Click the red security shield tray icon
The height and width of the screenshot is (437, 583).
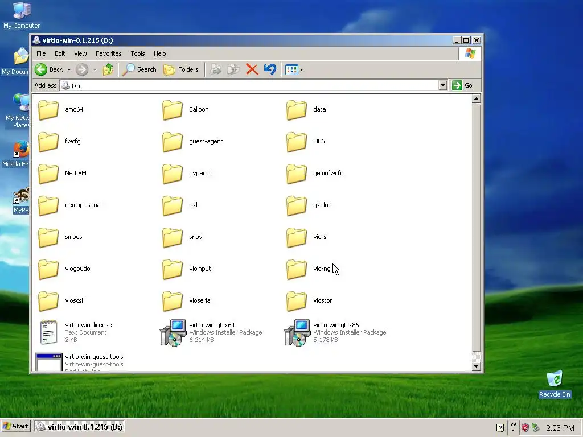coord(524,428)
